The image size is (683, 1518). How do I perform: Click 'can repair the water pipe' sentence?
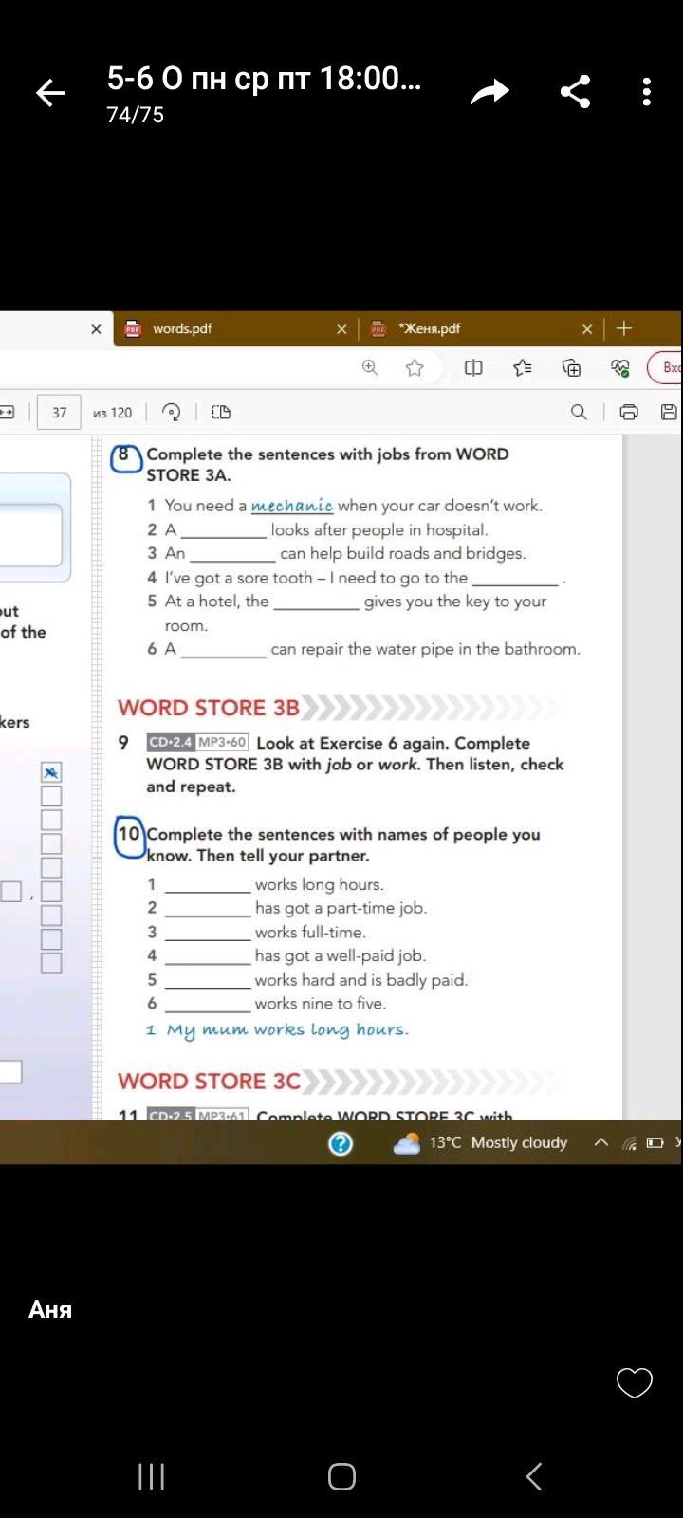[x=425, y=649]
